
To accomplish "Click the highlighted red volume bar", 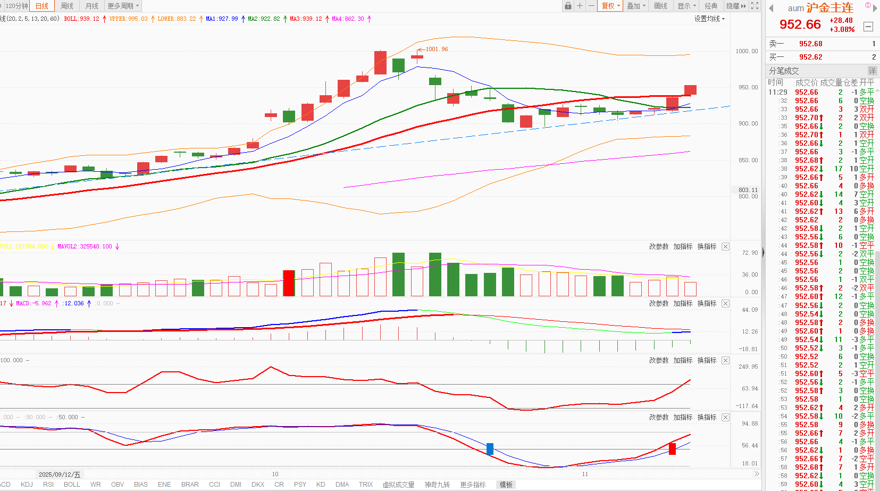I will [289, 283].
